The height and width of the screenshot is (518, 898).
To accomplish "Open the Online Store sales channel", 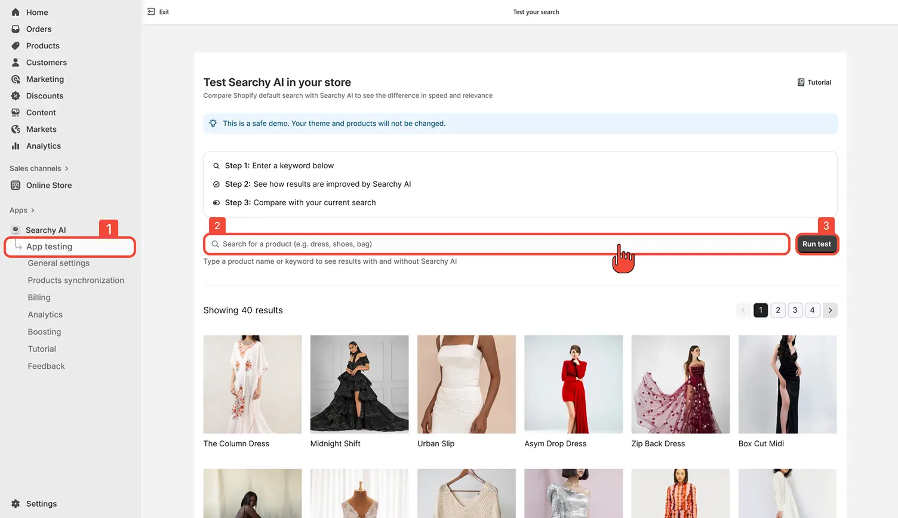I will coord(49,185).
